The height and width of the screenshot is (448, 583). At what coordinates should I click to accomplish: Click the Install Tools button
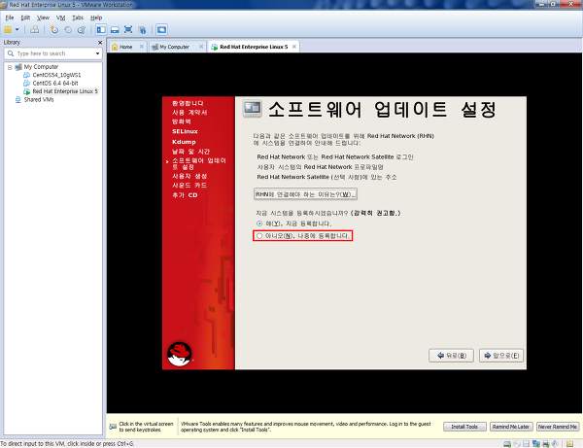point(464,427)
